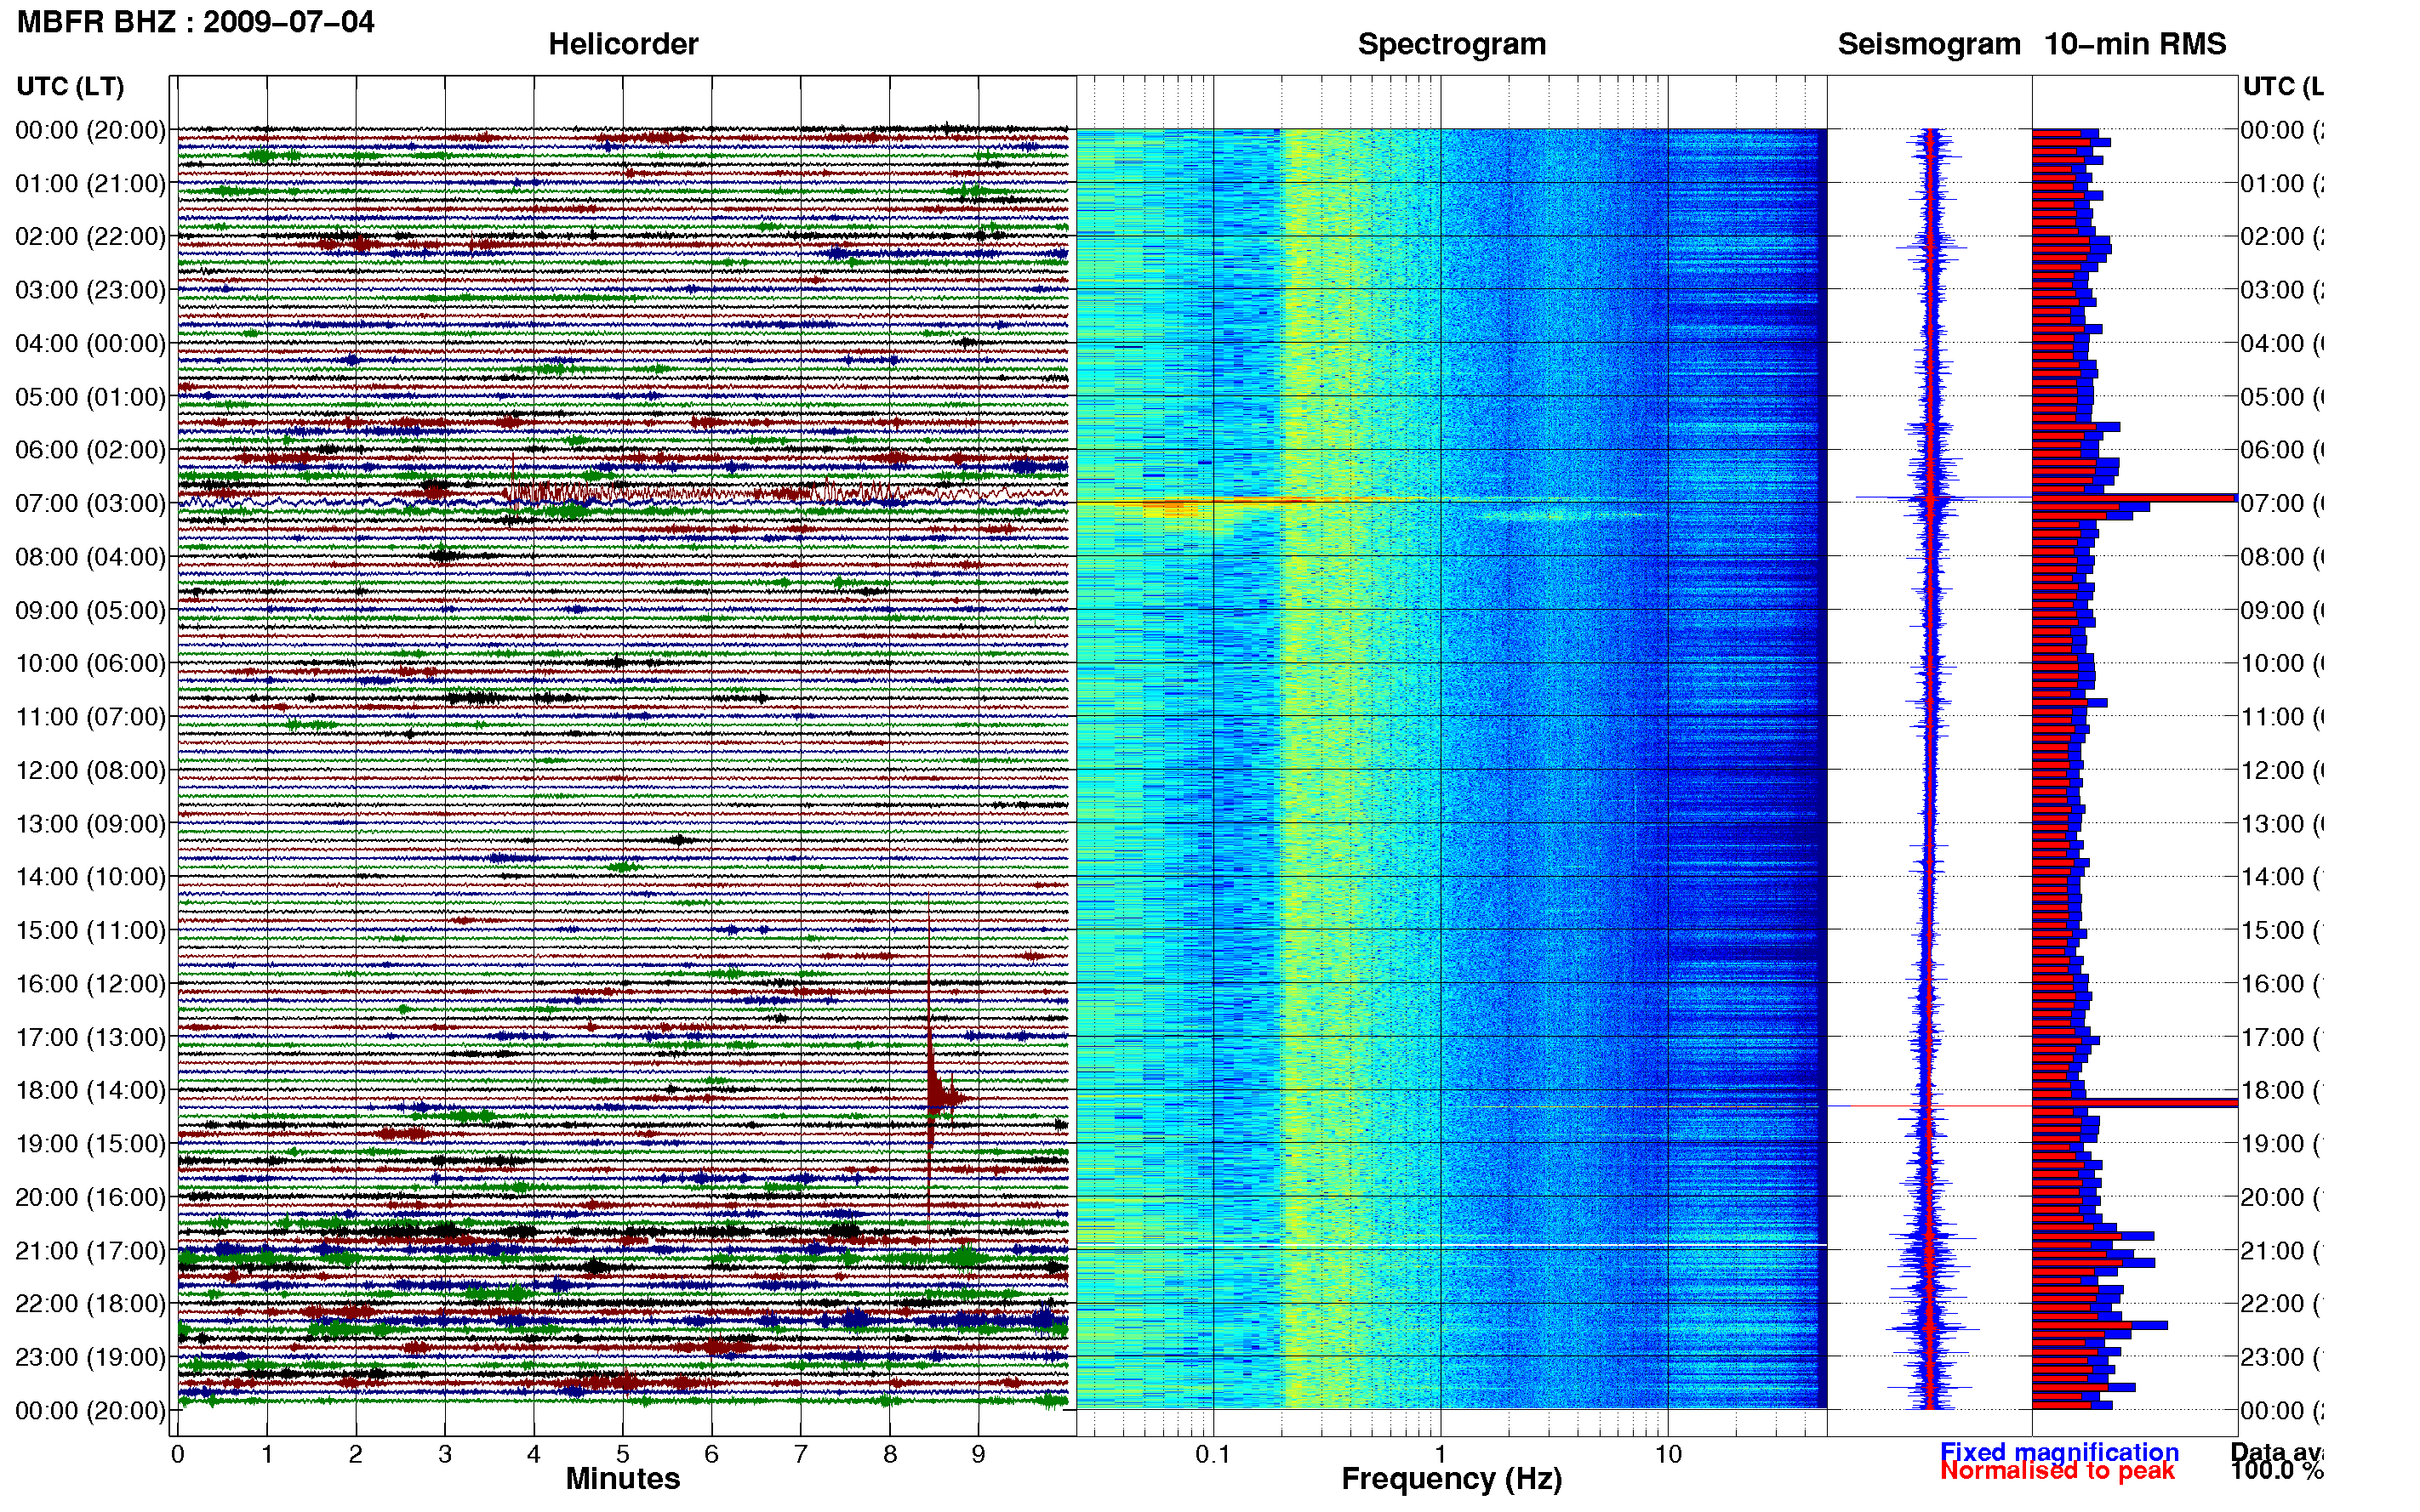2420x1512 pixels.
Task: Click the left-axis time label '10:00 (06:00)'
Action: click(x=90, y=663)
